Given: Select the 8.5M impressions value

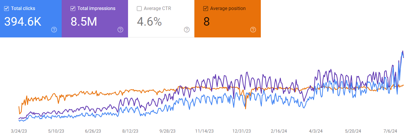Looking at the screenshot, I should coord(84,22).
